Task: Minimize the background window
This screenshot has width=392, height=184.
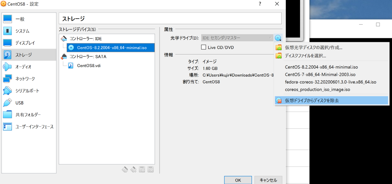Action: click(361, 24)
